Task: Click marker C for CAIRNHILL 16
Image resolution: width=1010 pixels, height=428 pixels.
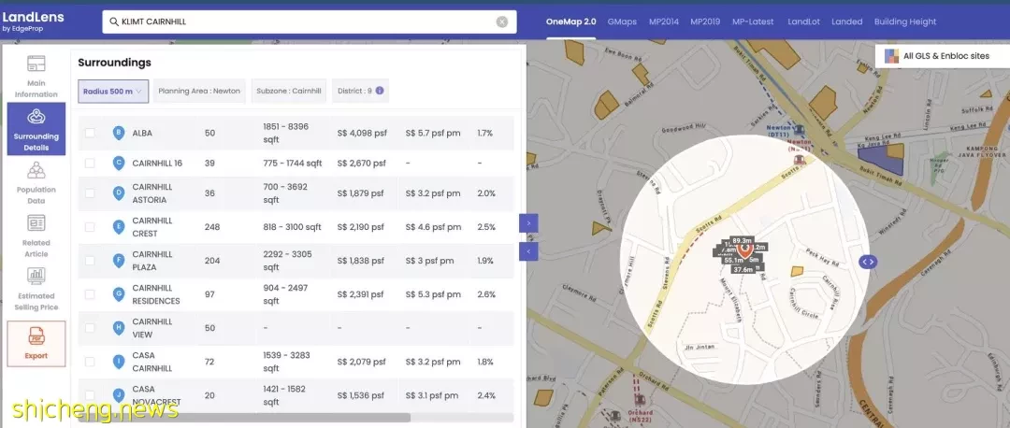Action: [x=119, y=164]
